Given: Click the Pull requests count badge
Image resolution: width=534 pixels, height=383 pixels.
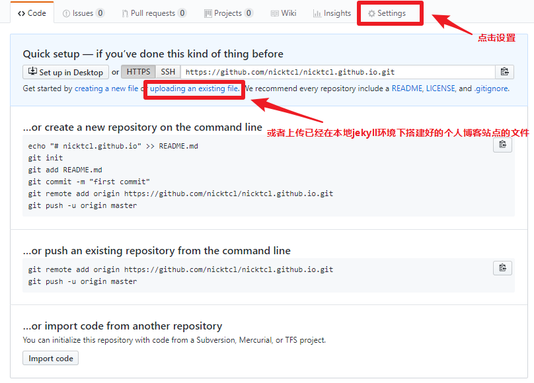Looking at the screenshot, I should pos(182,13).
